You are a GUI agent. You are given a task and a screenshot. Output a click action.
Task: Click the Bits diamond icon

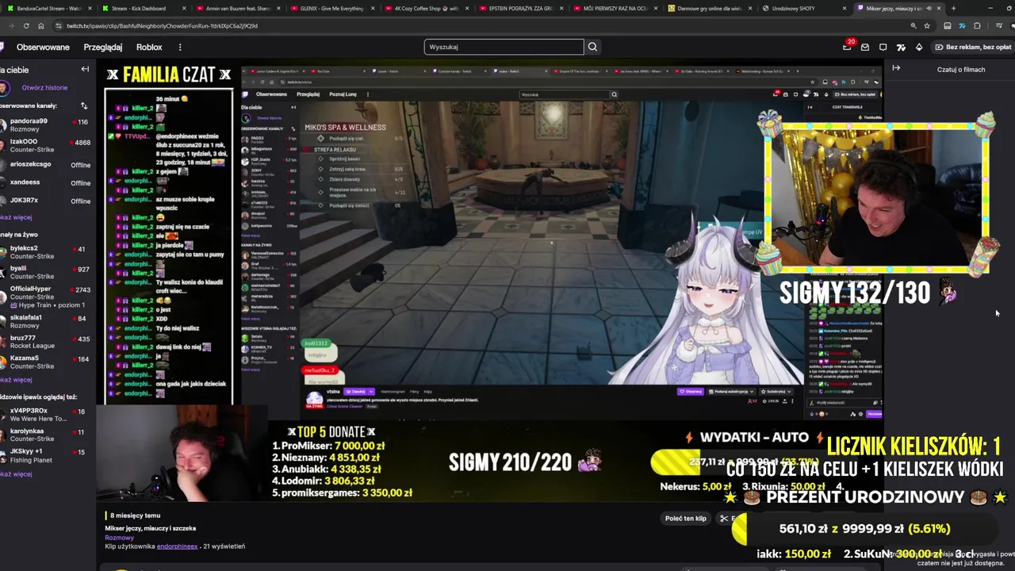[x=919, y=47]
